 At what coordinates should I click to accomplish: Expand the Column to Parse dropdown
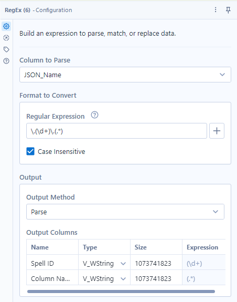coord(125,75)
